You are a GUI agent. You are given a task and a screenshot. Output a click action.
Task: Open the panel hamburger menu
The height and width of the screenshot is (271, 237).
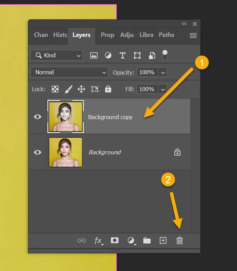193,36
